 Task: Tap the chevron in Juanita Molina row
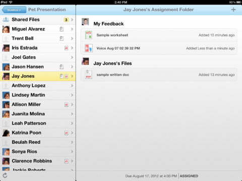(x=72, y=114)
